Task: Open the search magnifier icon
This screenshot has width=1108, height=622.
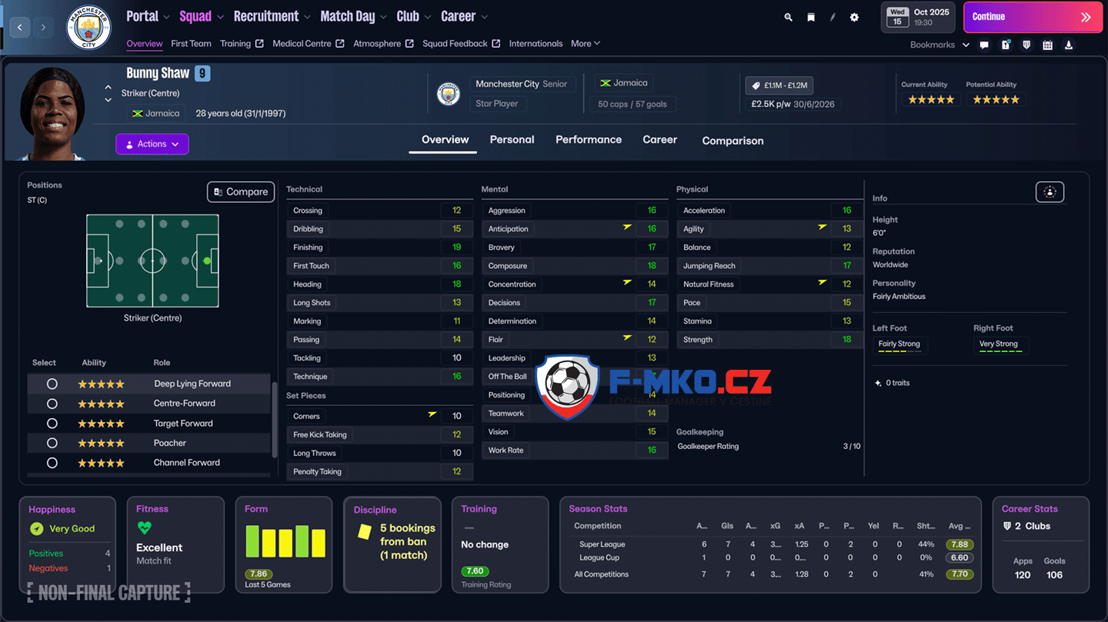Action: (x=788, y=17)
